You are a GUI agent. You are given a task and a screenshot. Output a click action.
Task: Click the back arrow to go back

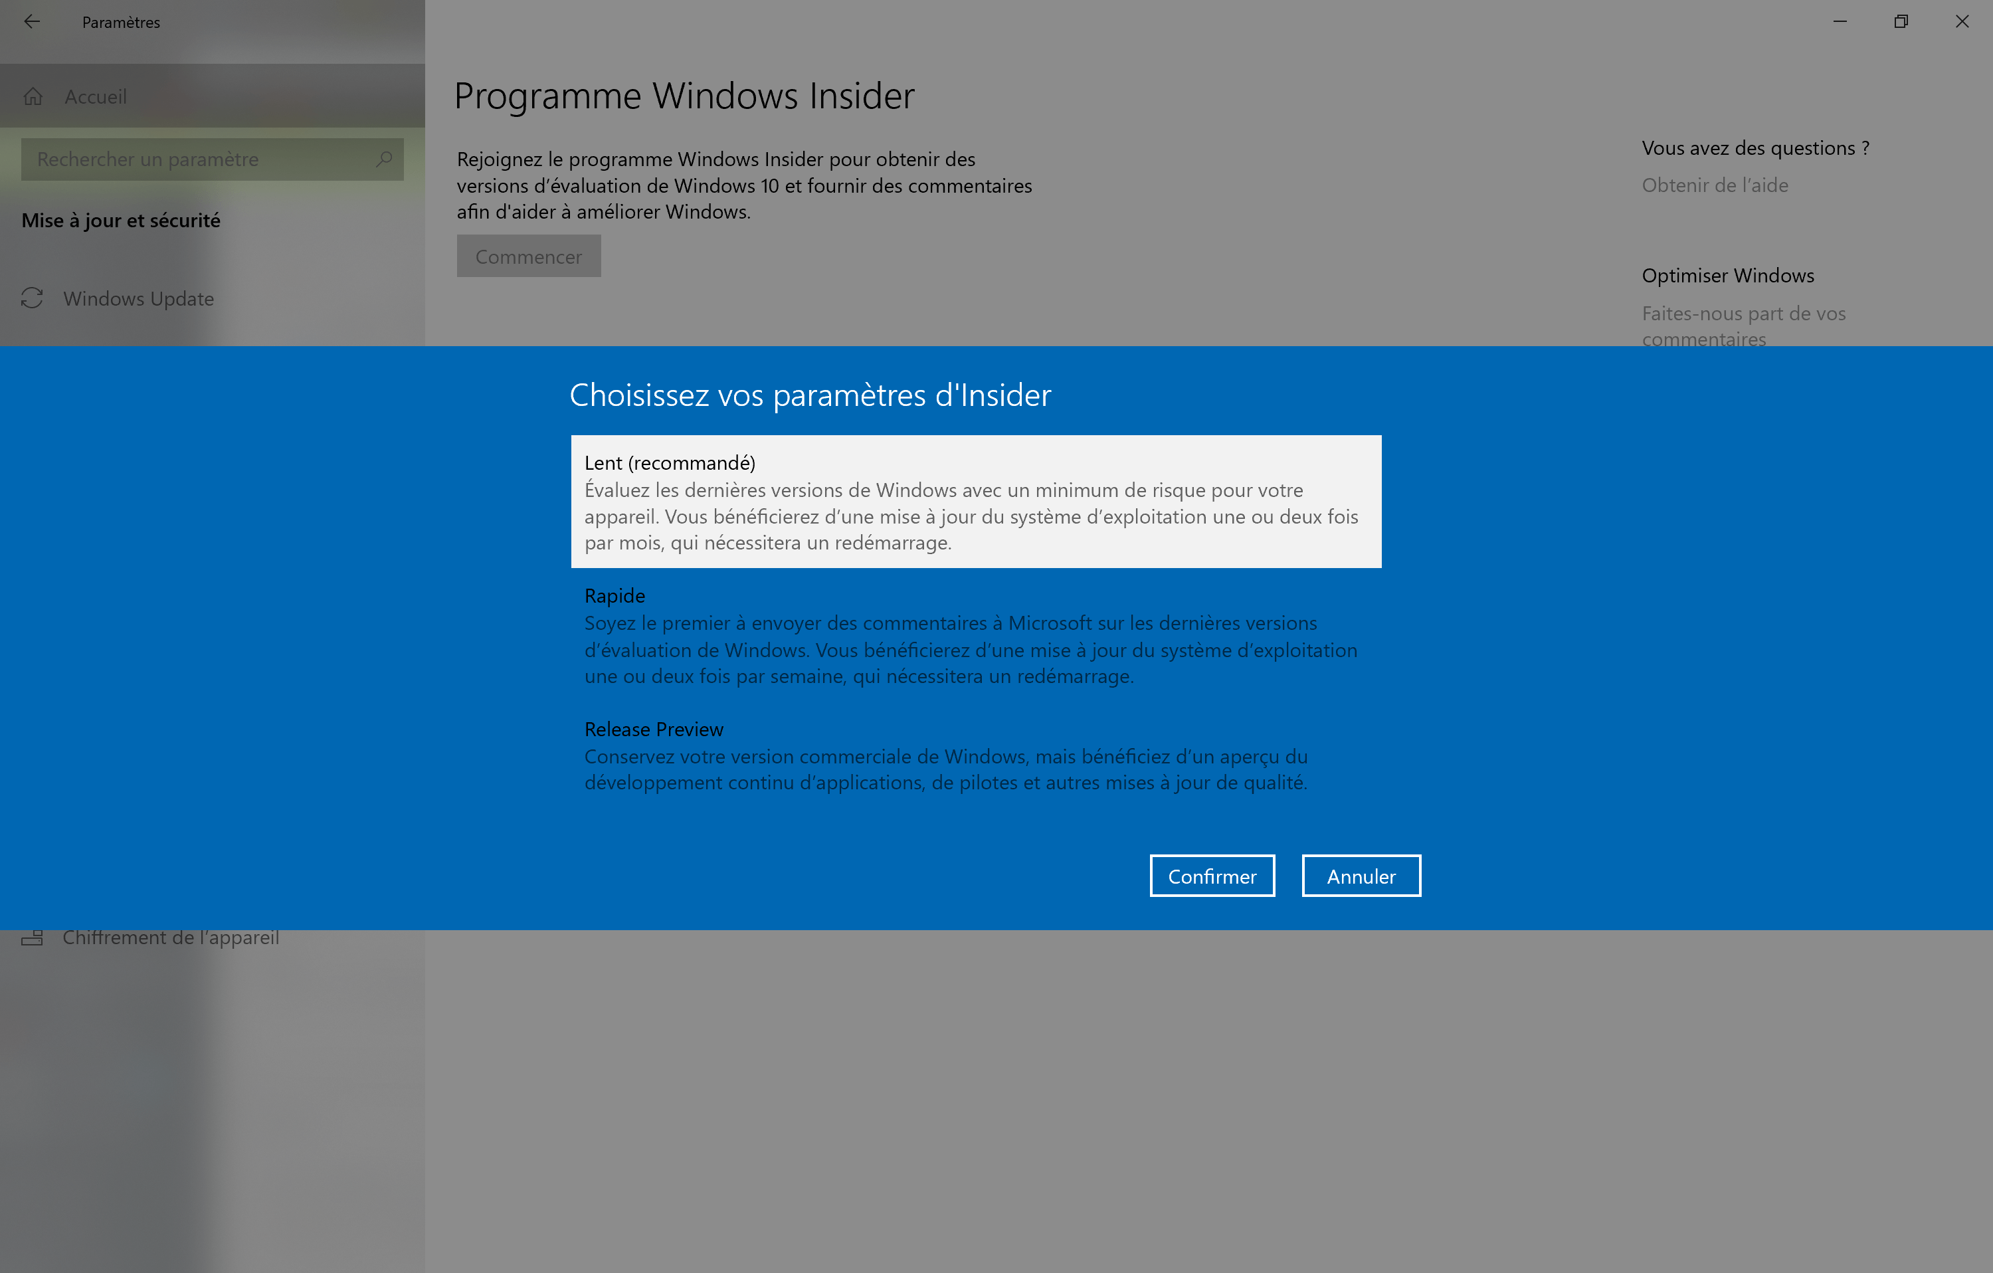point(37,22)
